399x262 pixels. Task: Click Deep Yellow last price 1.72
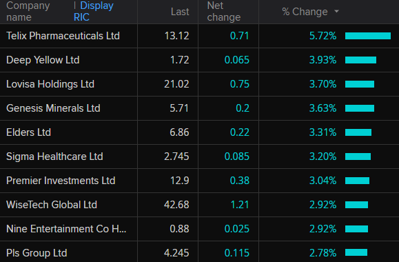(179, 60)
